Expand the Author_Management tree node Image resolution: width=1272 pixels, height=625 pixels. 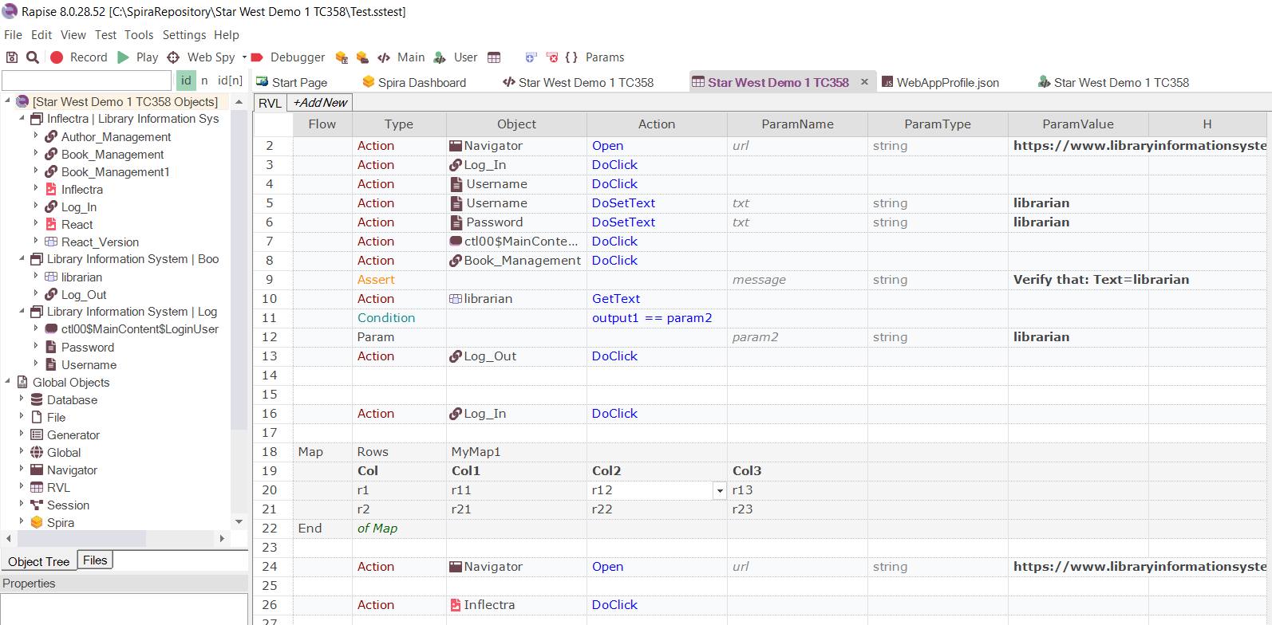(36, 136)
